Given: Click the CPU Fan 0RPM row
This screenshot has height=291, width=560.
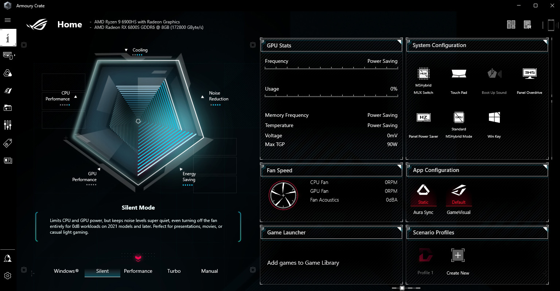Looking at the screenshot, I should 354,182.
